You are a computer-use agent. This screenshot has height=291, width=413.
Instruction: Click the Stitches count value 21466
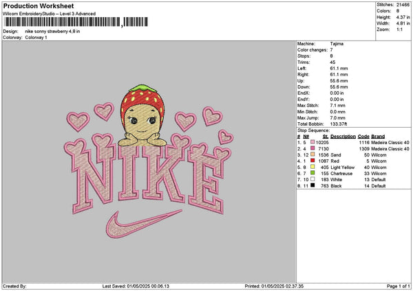(x=402, y=5)
